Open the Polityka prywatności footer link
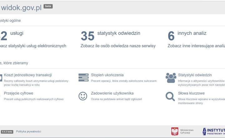The width and height of the screenshot is (225, 138). (x=28, y=131)
